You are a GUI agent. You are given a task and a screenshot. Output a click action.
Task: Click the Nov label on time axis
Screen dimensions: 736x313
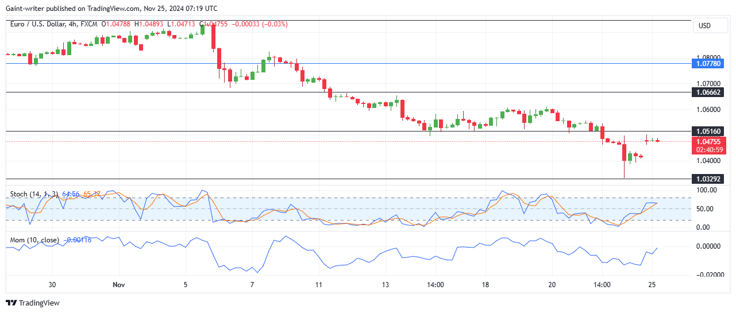[x=119, y=284]
